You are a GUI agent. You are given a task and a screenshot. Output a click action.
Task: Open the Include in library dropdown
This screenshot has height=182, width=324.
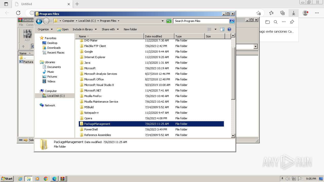point(85,29)
